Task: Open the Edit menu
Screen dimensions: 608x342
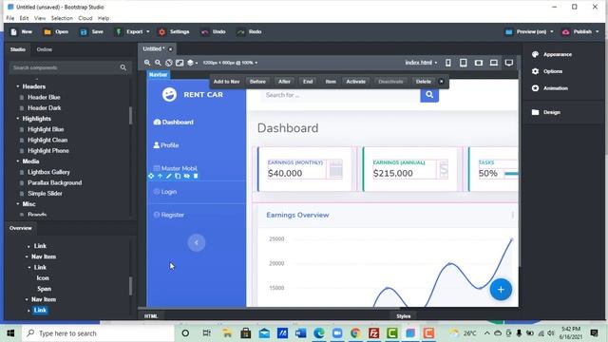Action: pyautogui.click(x=24, y=18)
